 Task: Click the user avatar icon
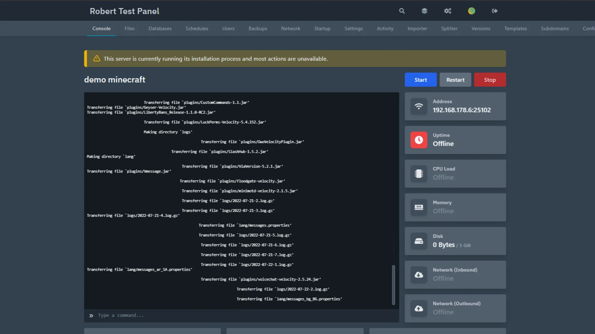[471, 11]
